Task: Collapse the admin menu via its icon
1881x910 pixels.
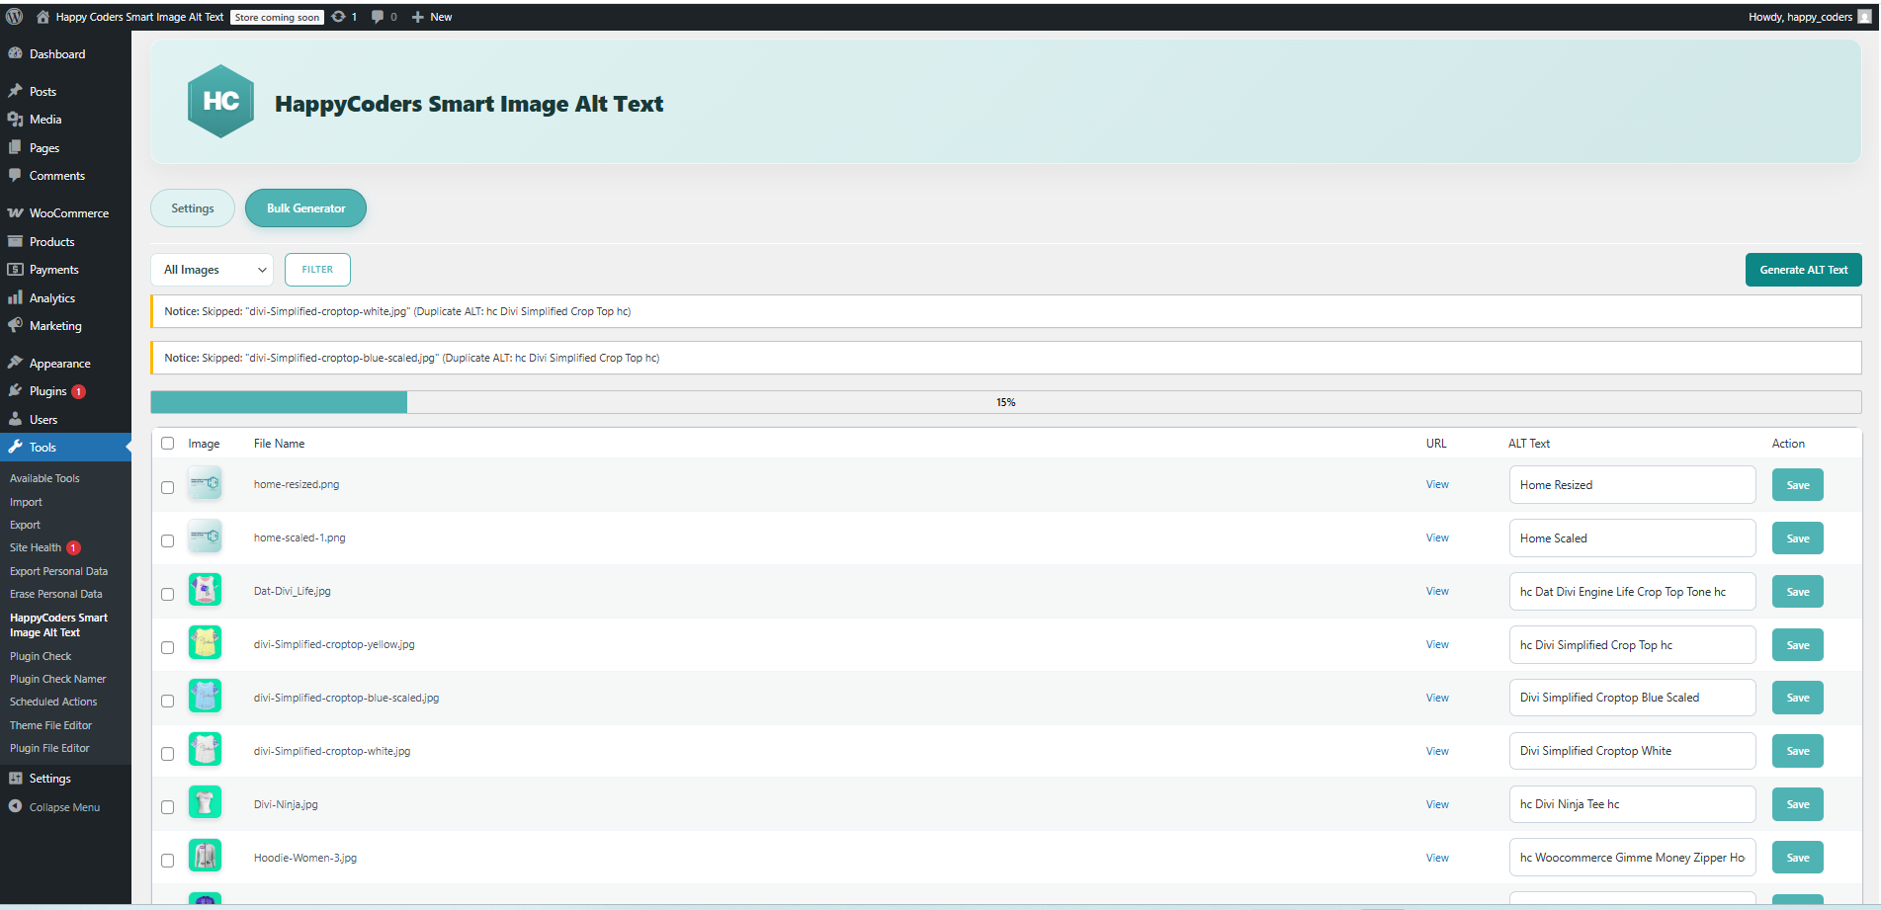Action: [x=15, y=806]
